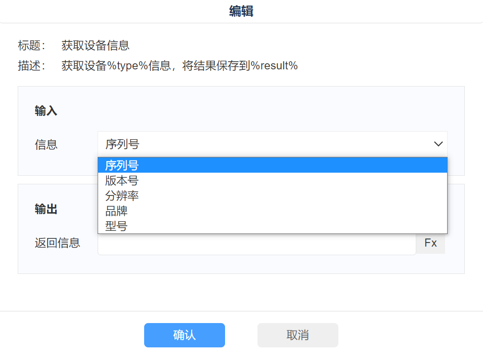The image size is (483, 358).
Task: Click the 取消 button
Action: coord(297,335)
